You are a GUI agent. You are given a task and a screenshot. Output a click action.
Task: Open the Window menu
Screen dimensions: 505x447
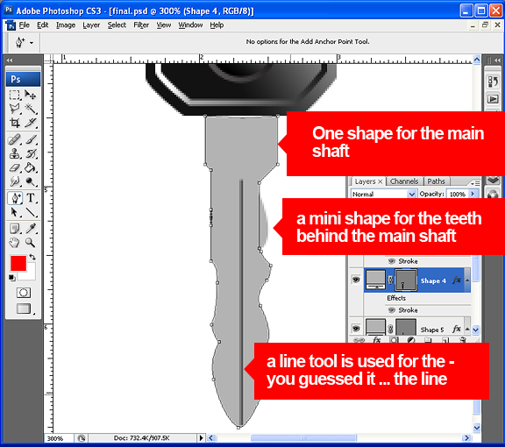point(190,25)
